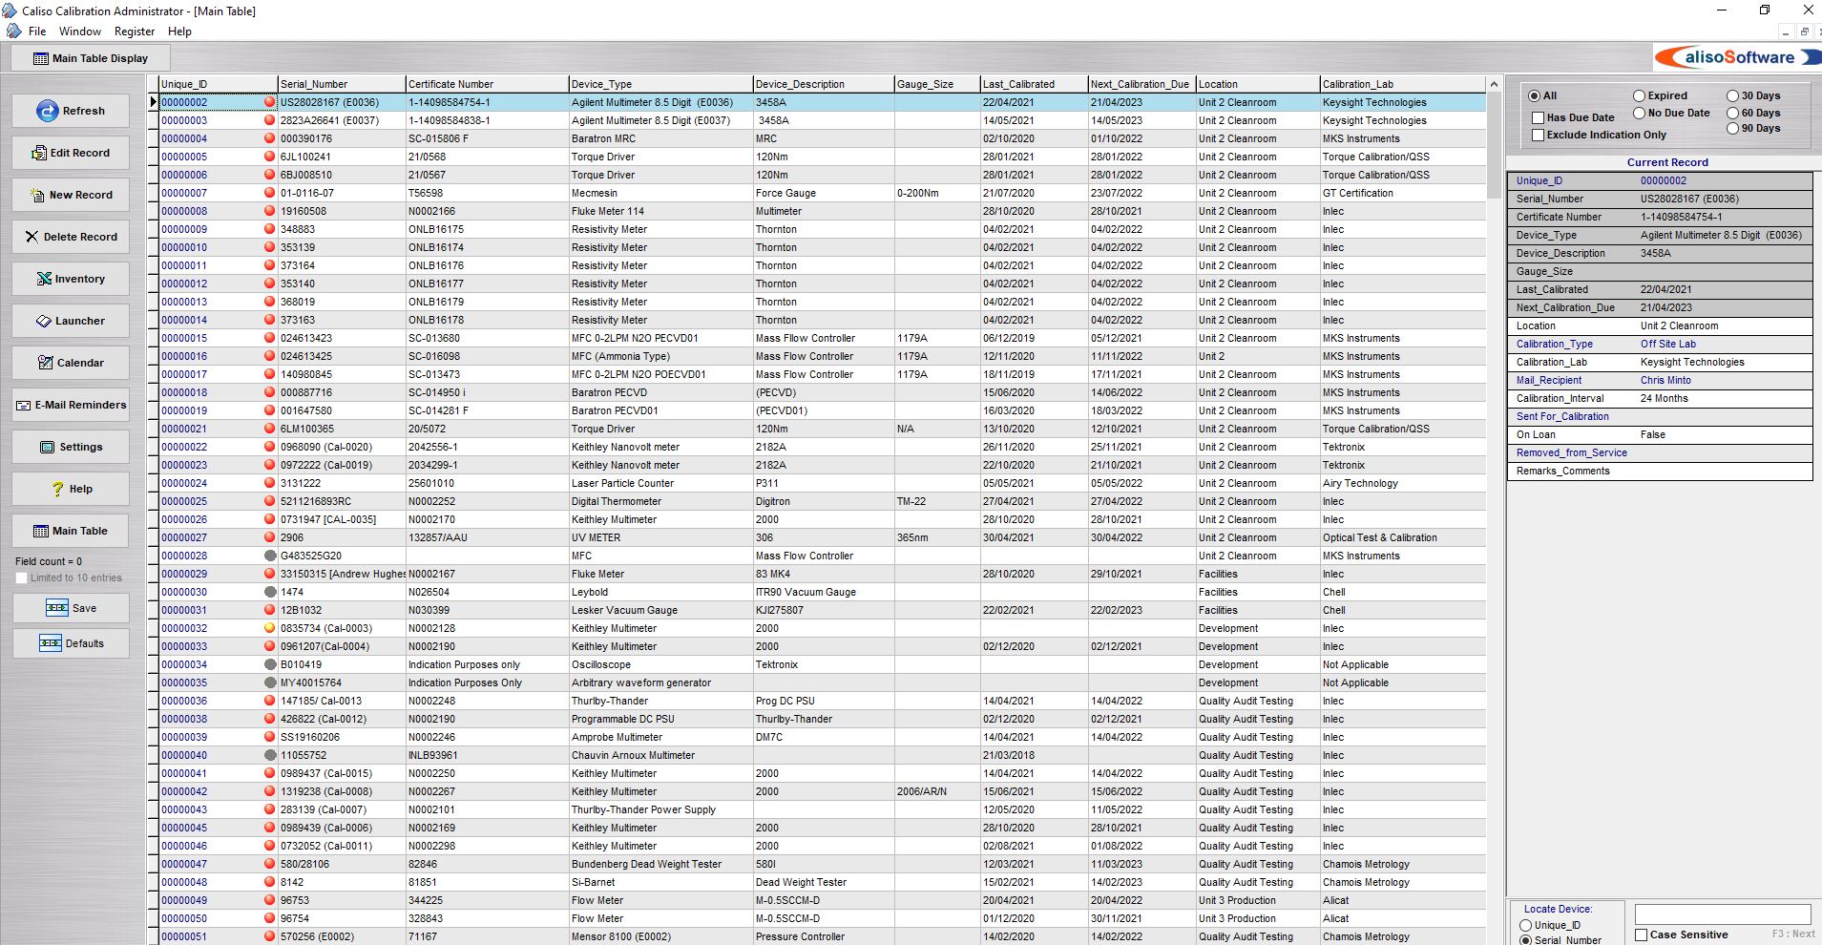This screenshot has height=945, width=1822.
Task: Enable Case Sensitive search
Action: tap(1642, 934)
